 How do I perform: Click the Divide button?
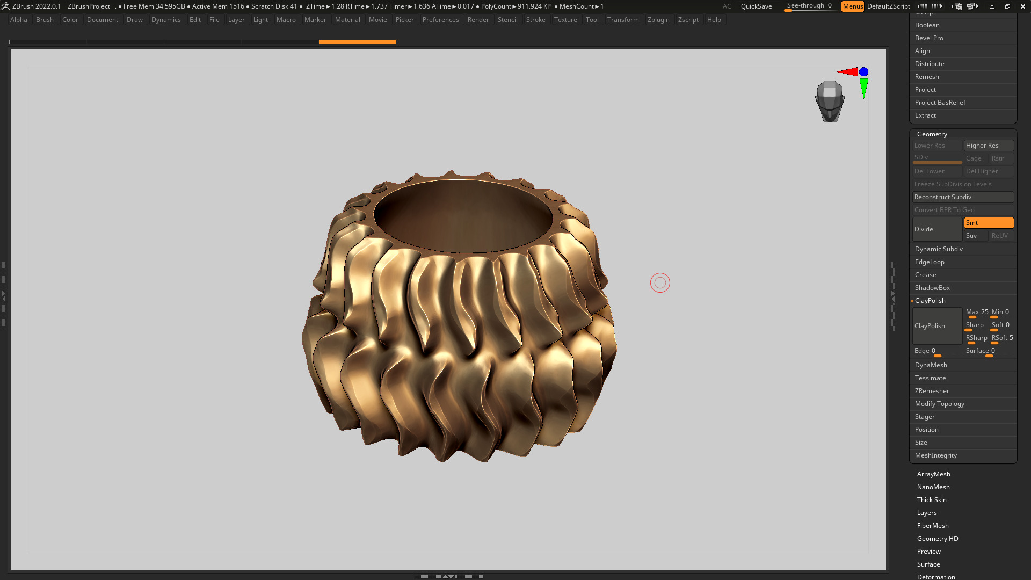point(937,229)
